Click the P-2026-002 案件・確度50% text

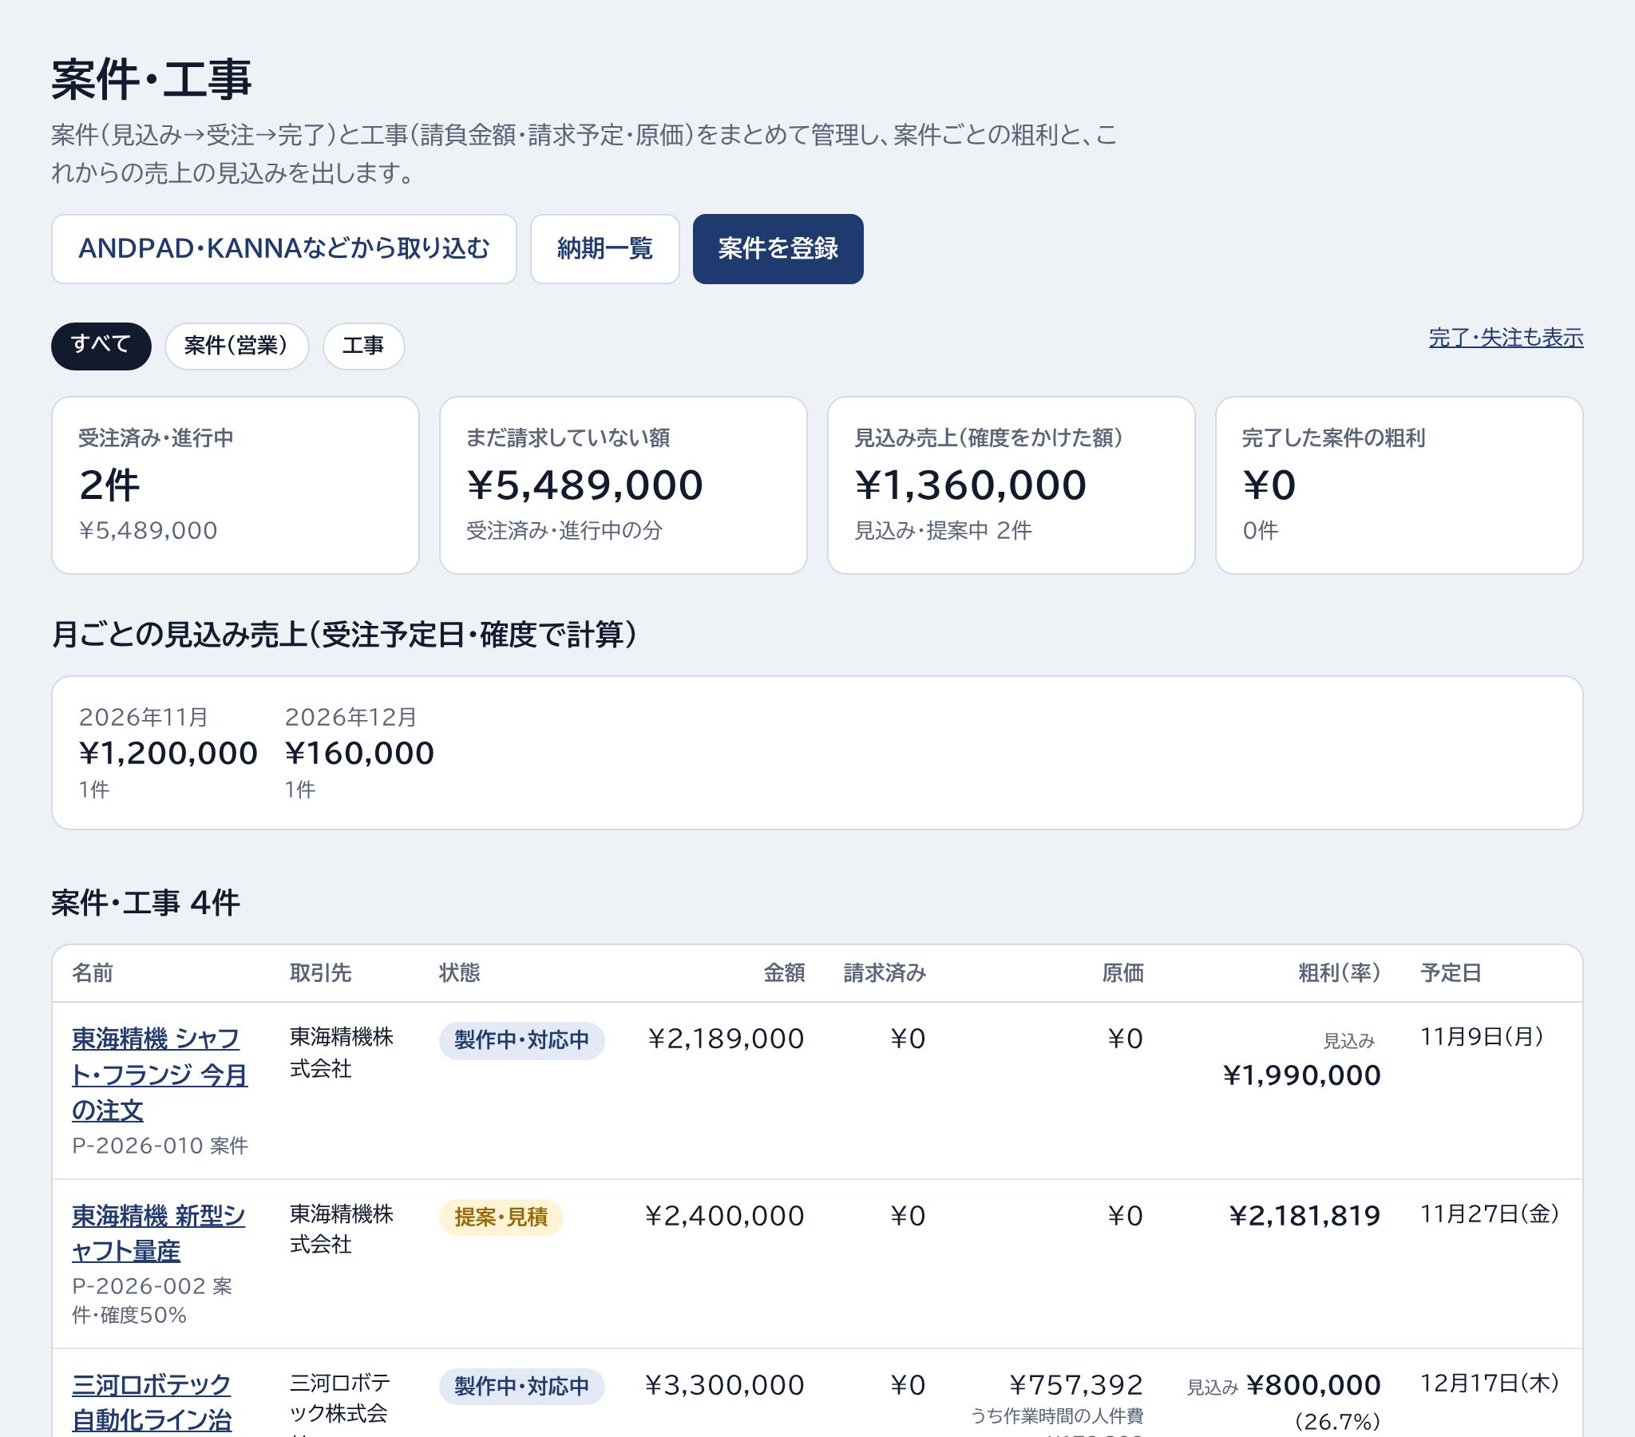[152, 1300]
